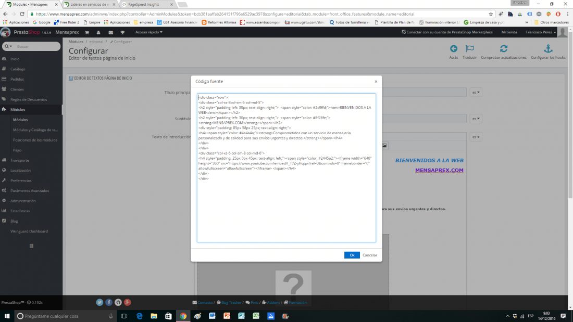Open the Francisco Pérez user dropdown
Screen dimensions: 573x322
tap(541, 32)
